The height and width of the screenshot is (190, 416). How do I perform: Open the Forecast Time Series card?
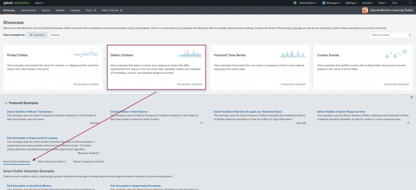pyautogui.click(x=259, y=67)
